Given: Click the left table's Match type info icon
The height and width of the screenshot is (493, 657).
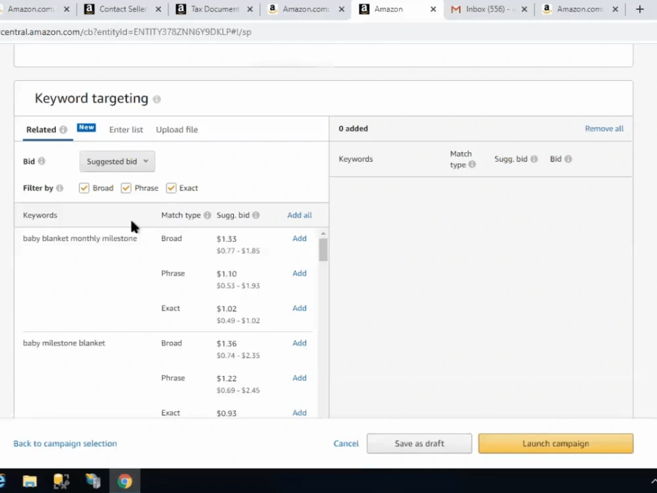Looking at the screenshot, I should point(208,215).
